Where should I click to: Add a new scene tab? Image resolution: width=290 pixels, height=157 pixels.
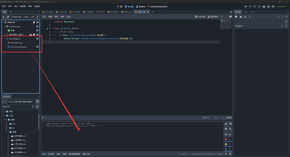[x=153, y=12]
